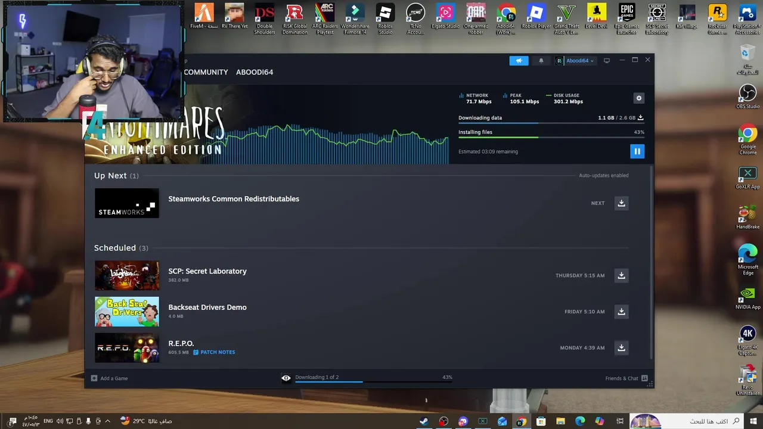Open ARC Raiders Playtest shortcut
The height and width of the screenshot is (429, 763).
[325, 20]
